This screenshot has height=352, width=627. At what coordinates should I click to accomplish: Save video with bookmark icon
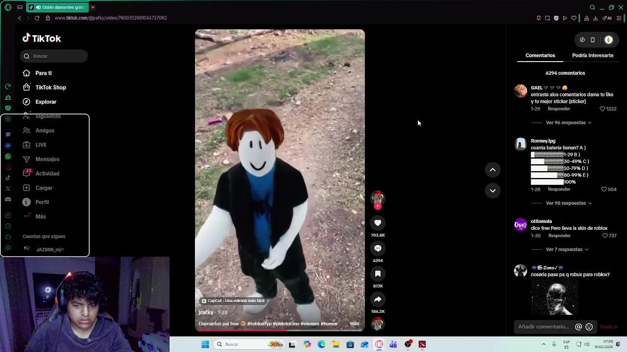coord(378,274)
